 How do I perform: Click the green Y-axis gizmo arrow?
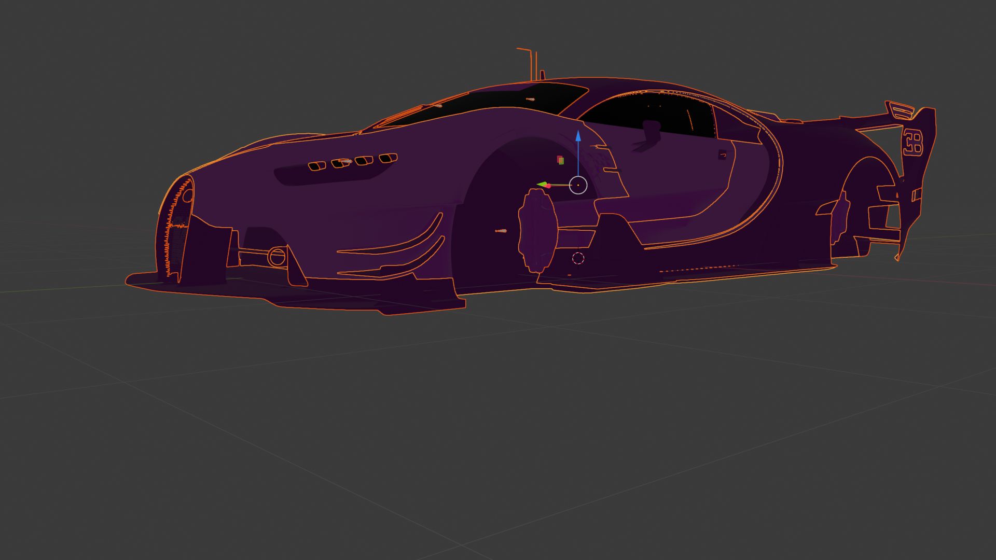[543, 184]
